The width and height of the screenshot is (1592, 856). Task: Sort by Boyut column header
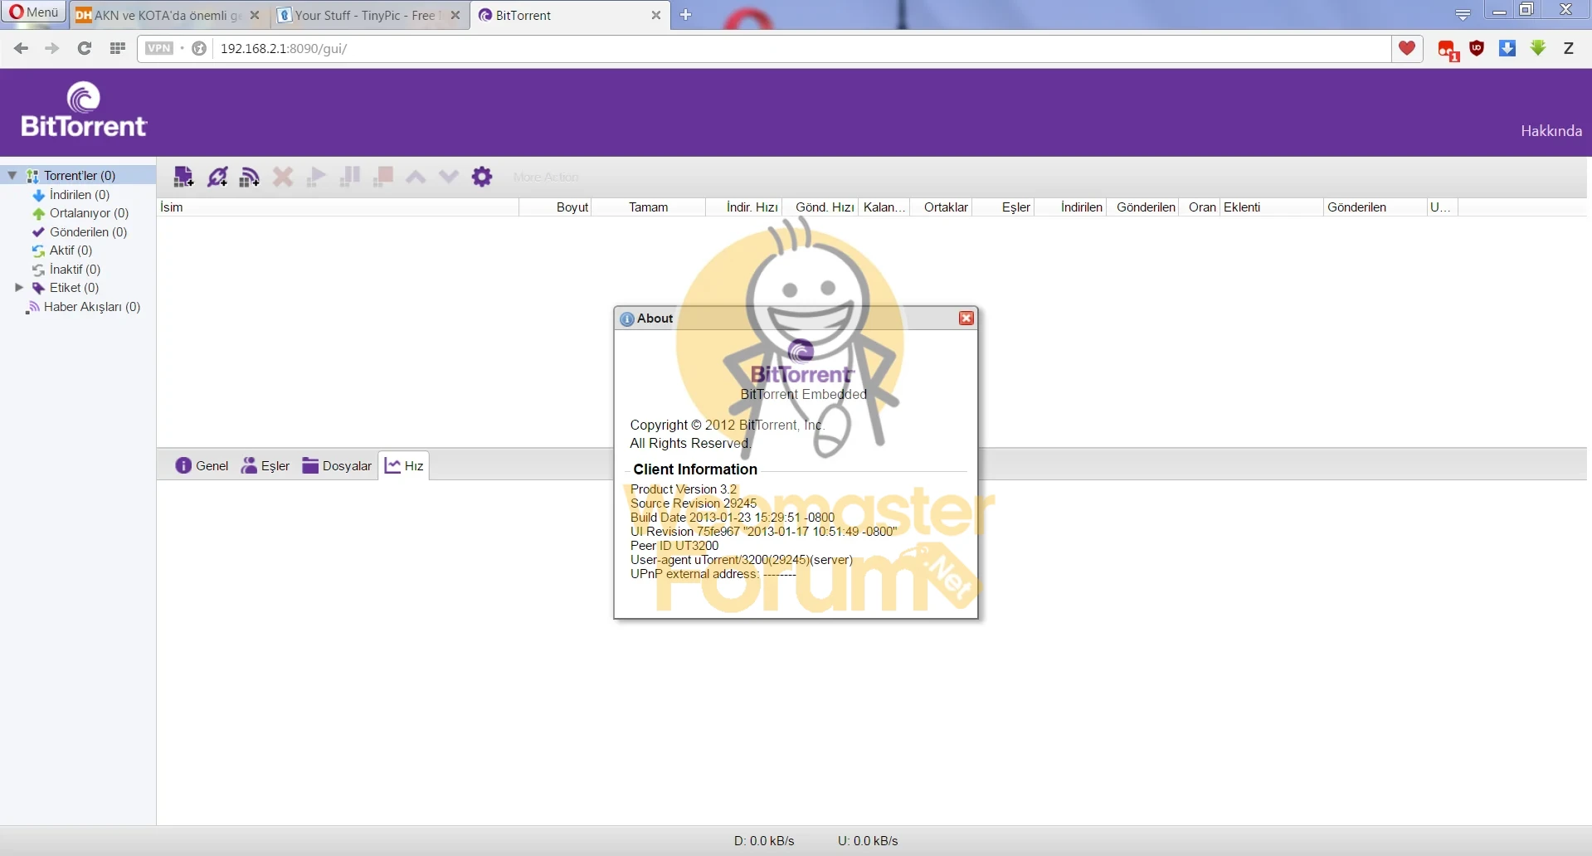click(556, 207)
